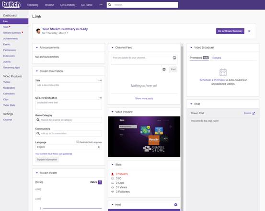Click Show more posts link
The image size is (265, 211).
pyautogui.click(x=144, y=98)
